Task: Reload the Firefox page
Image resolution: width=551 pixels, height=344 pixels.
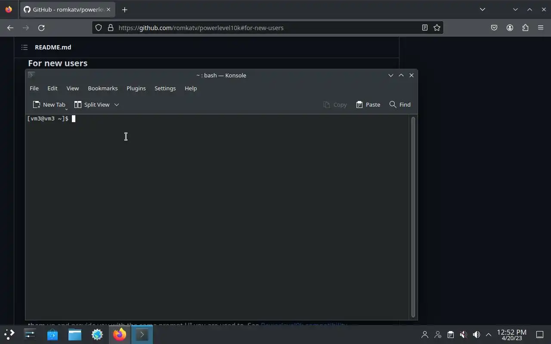Action: pyautogui.click(x=41, y=28)
